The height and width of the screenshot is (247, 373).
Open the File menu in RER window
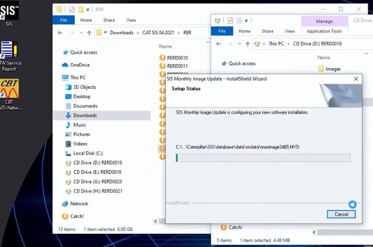[63, 20]
